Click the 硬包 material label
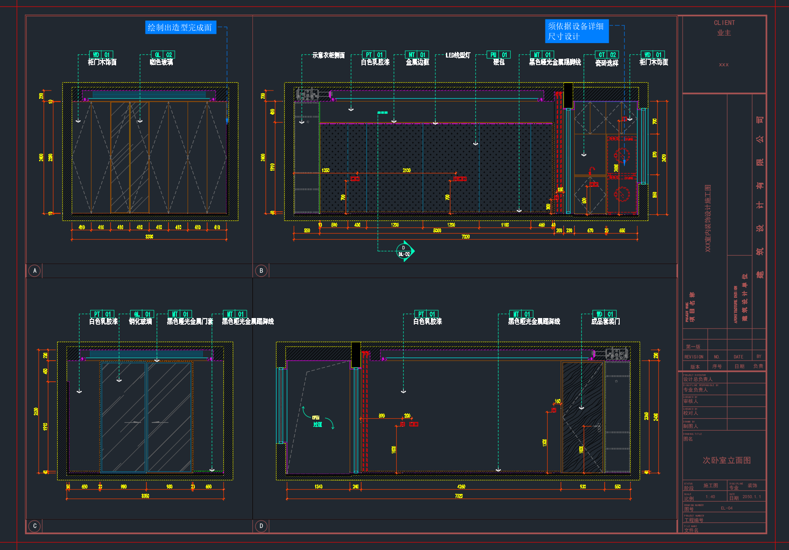The width and height of the screenshot is (789, 550). tap(499, 62)
